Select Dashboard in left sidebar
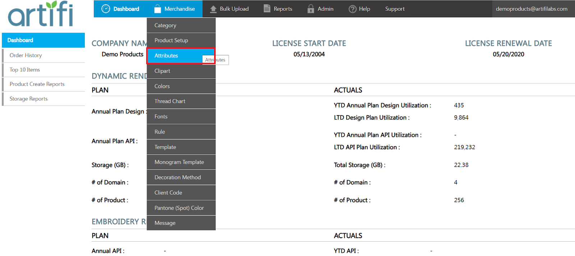Screen dimensions: 575x256 [x=43, y=40]
